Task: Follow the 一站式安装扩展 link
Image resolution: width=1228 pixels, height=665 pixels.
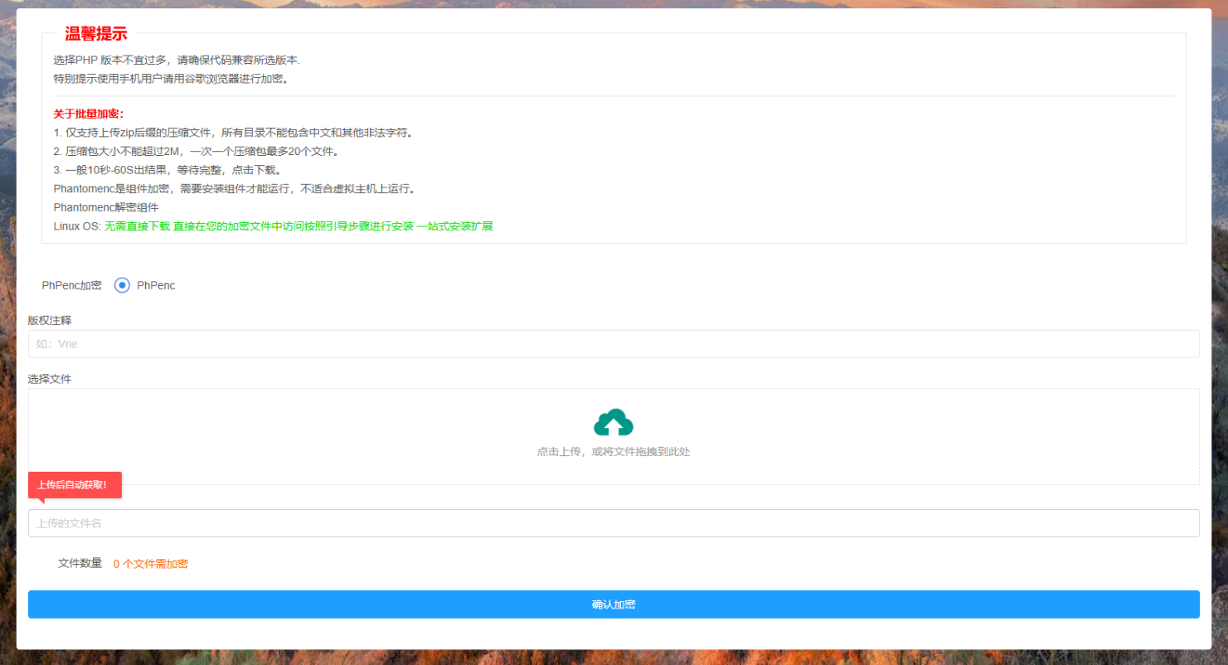Action: 457,226
